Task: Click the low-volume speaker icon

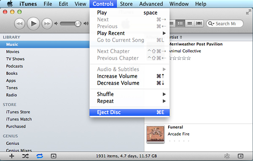Action: pos(56,24)
